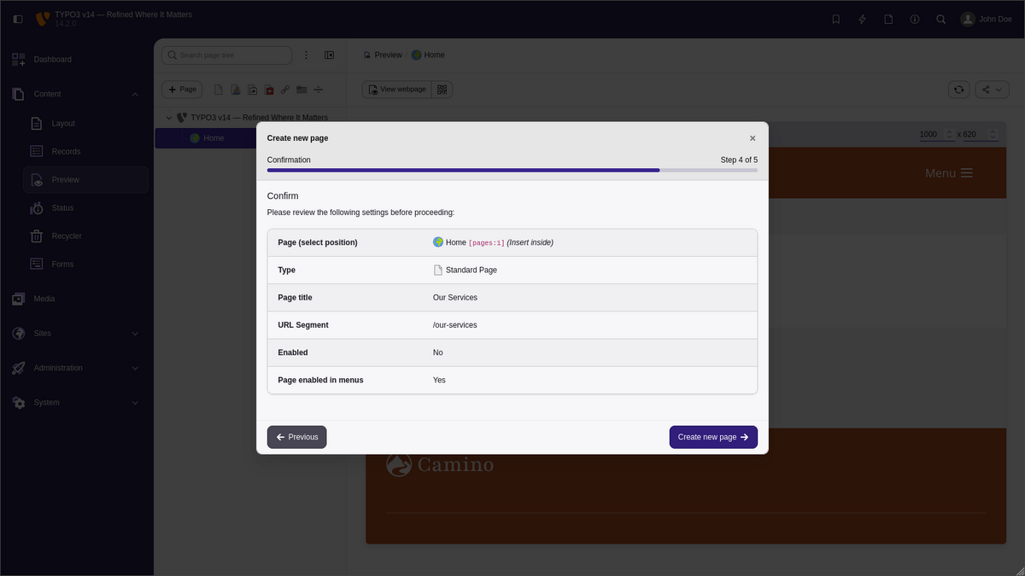Expand the Sites module group

(x=135, y=334)
